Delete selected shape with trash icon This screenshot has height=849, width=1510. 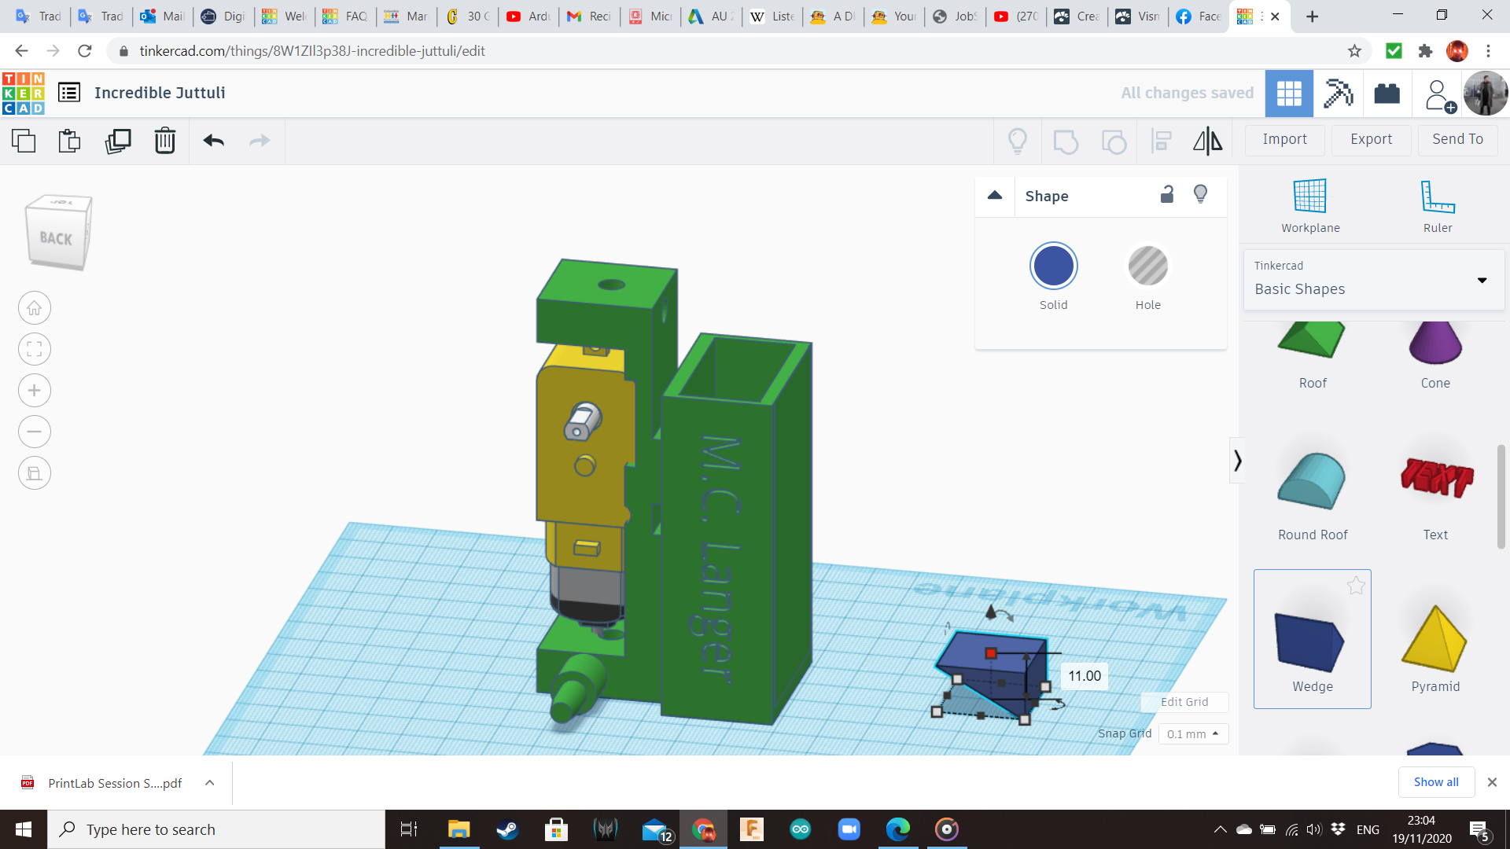click(x=165, y=141)
